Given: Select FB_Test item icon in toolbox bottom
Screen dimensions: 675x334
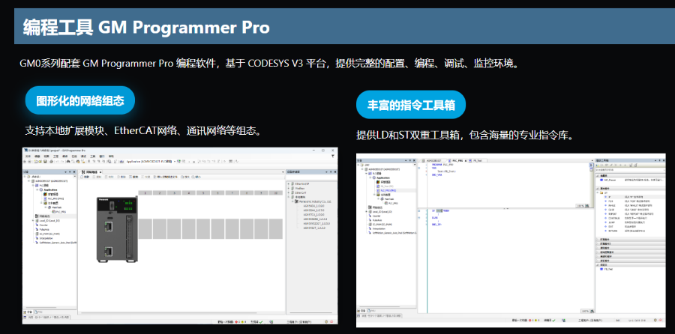Looking at the screenshot, I should point(603,268).
